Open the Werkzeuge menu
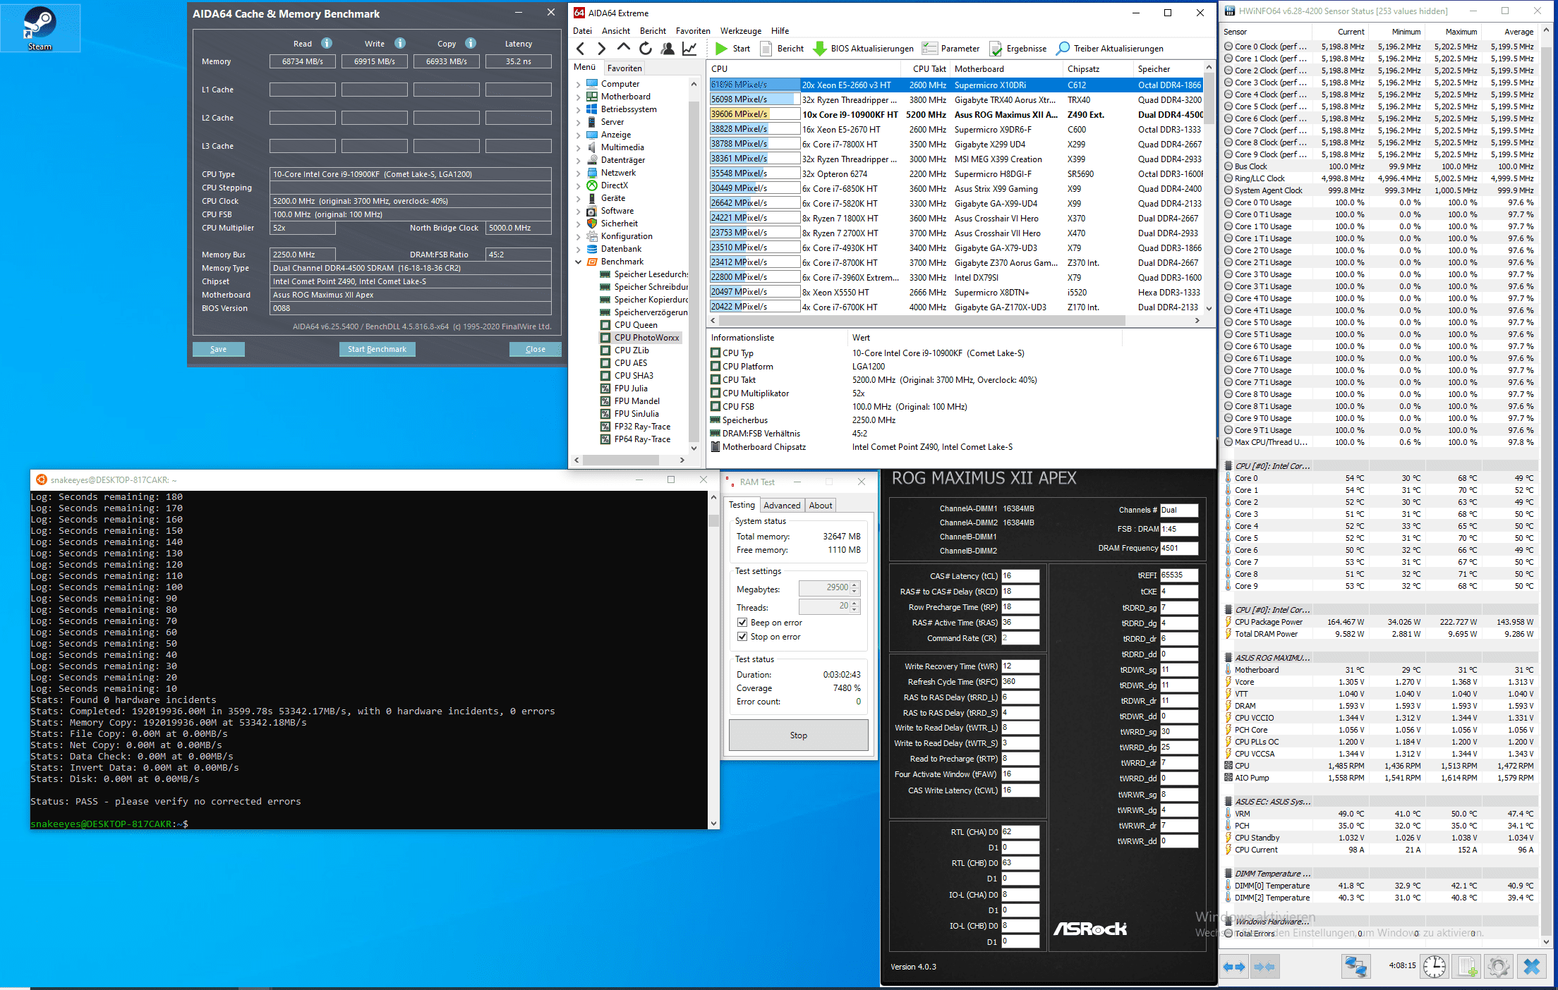The height and width of the screenshot is (990, 1558). point(740,31)
